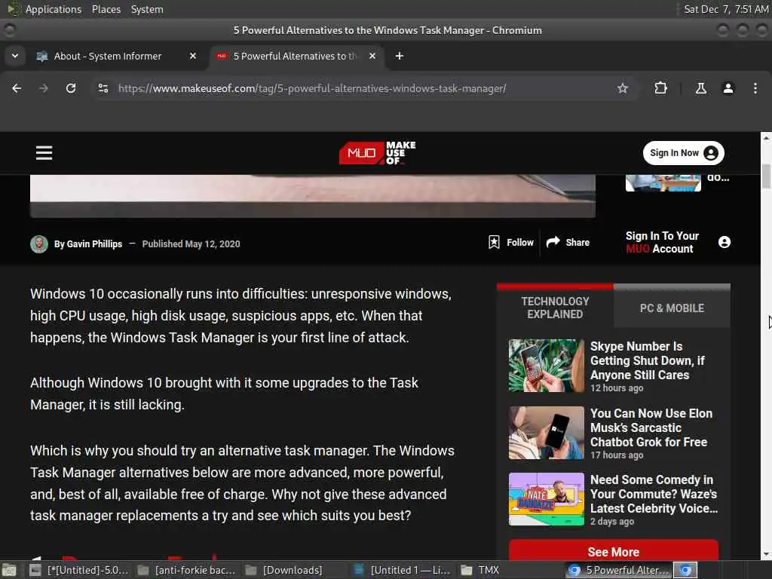Image resolution: width=772 pixels, height=579 pixels.
Task: Click the last Chromium icon in taskbar
Action: (685, 570)
